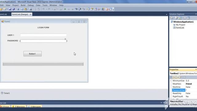
Task: Open the Solution Explorer toolbar icon
Action: pyautogui.click(x=88, y=9)
